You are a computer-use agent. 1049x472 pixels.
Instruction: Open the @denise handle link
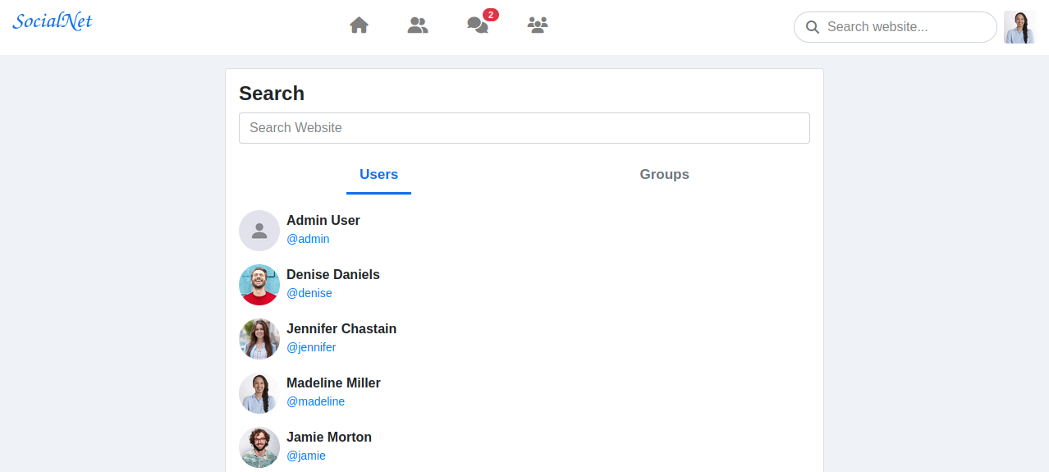309,293
